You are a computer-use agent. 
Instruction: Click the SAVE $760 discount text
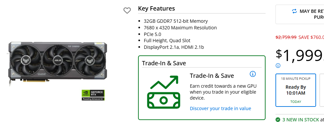click(311, 37)
